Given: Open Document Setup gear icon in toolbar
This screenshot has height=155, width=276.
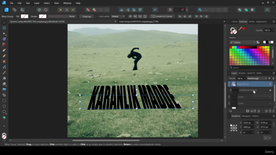Looking at the screenshot, I should pos(39,10).
